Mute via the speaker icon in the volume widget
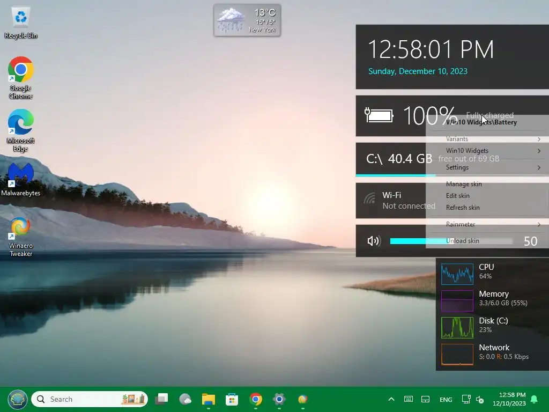Image resolution: width=549 pixels, height=412 pixels. coord(374,241)
